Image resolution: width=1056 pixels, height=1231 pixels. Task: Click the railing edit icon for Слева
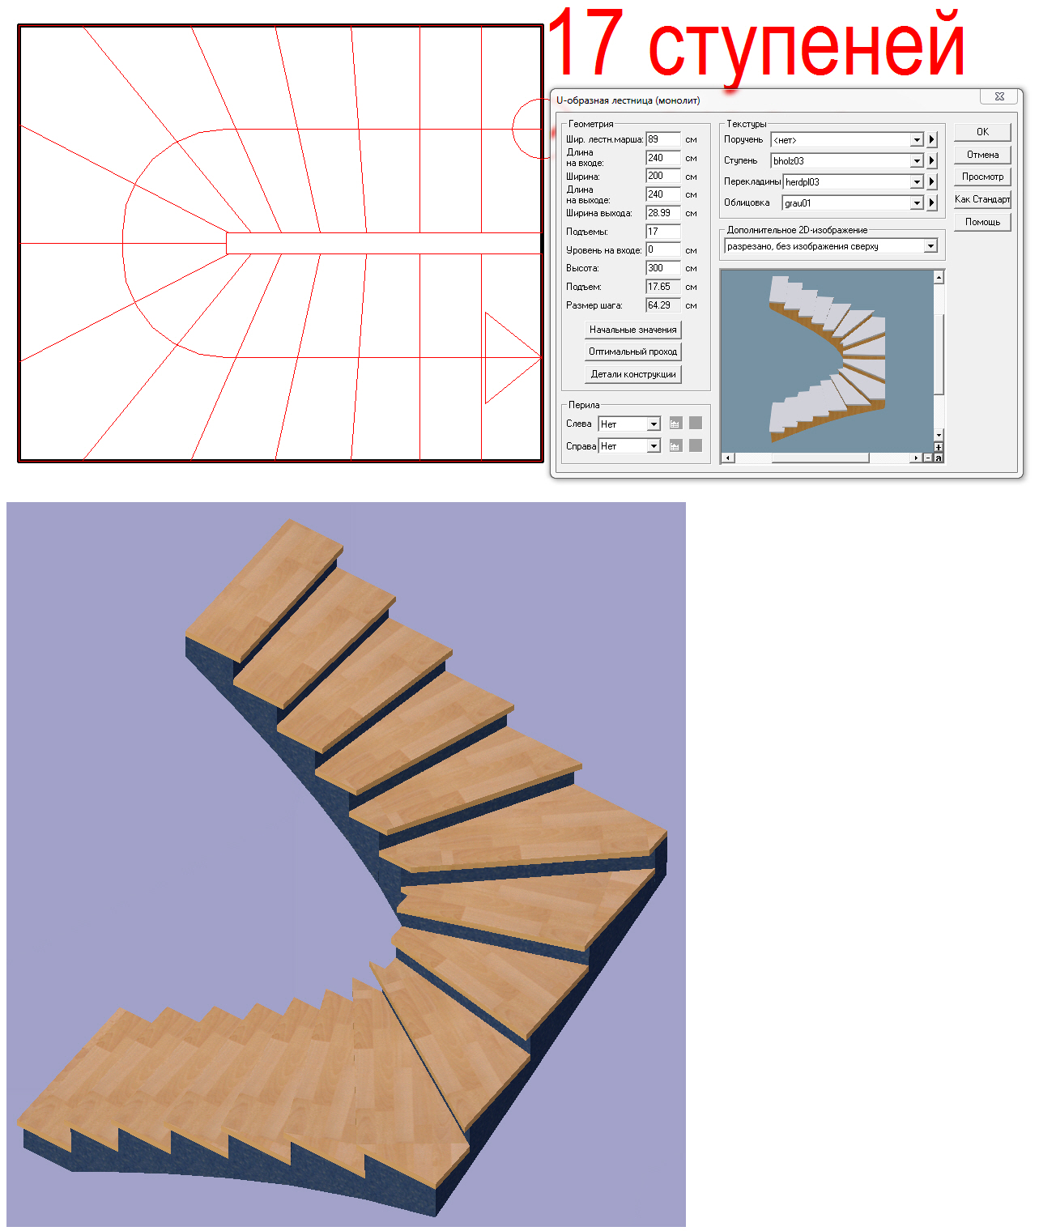675,423
